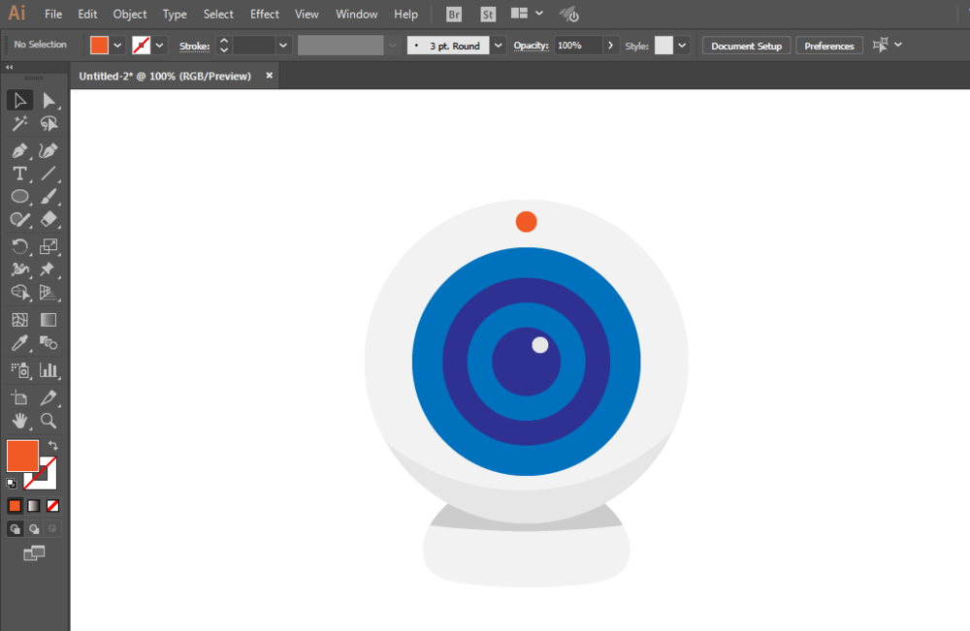
Task: Click the Preferences button
Action: pos(829,46)
